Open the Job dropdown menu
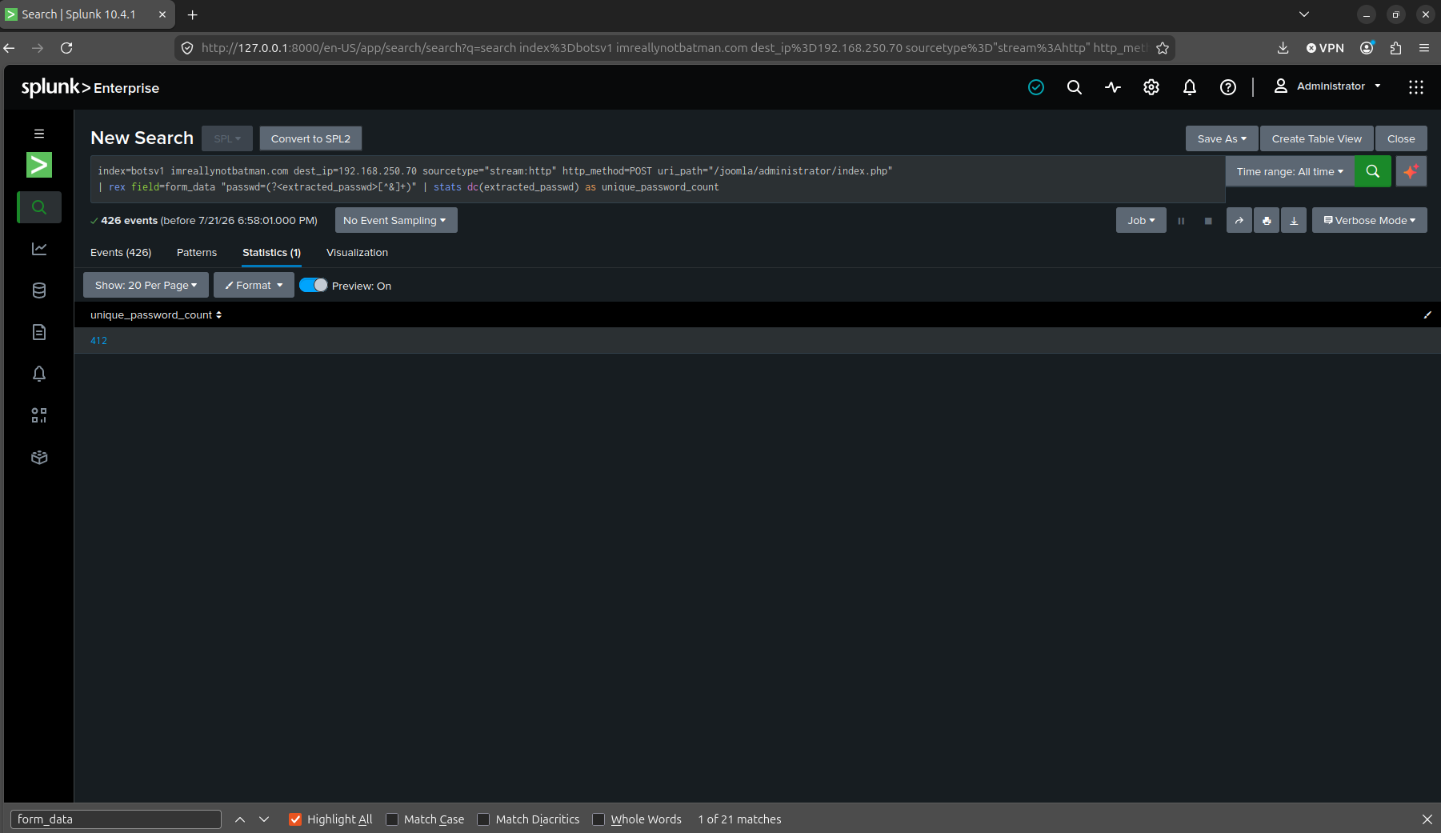This screenshot has height=833, width=1441. pyautogui.click(x=1141, y=221)
